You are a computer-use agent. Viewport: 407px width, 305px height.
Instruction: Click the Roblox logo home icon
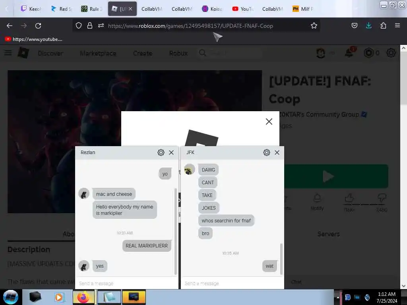pos(23,53)
